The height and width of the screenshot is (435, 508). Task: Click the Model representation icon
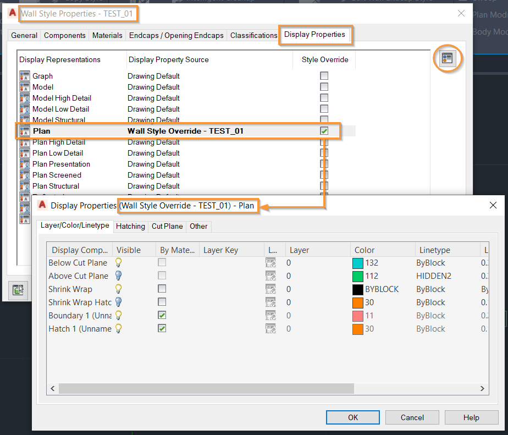(26, 87)
